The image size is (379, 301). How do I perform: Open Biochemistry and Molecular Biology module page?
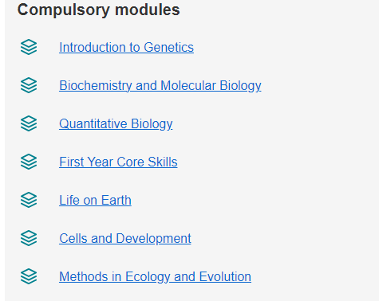(160, 86)
